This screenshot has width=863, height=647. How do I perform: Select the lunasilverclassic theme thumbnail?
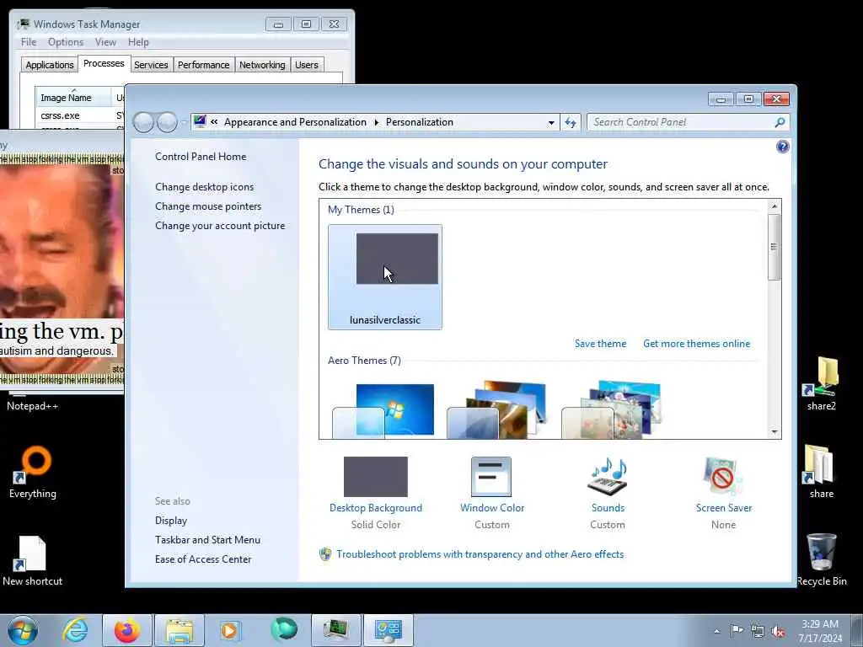(384, 277)
